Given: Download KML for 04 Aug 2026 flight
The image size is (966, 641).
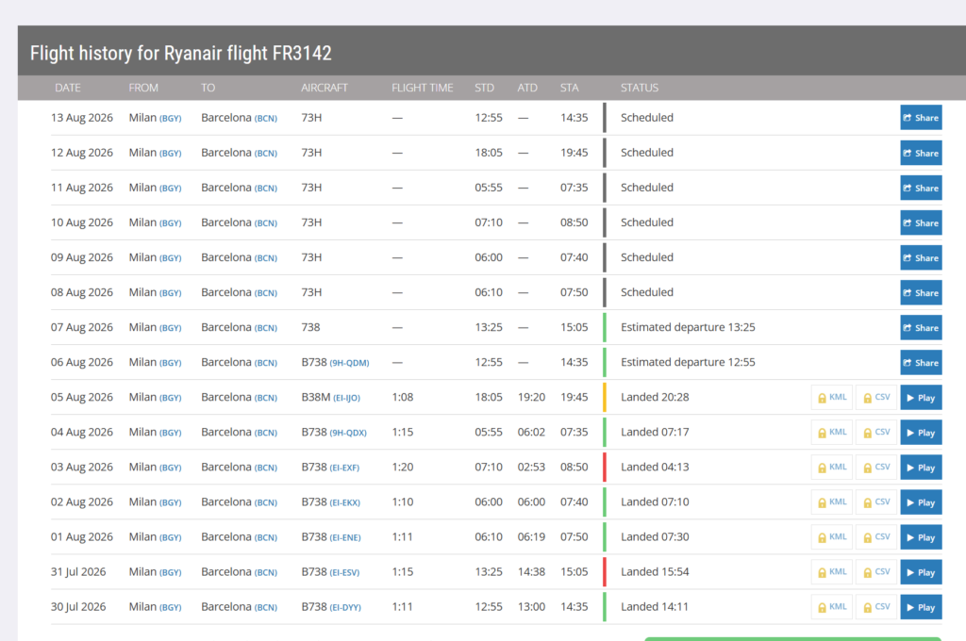Looking at the screenshot, I should [x=832, y=433].
